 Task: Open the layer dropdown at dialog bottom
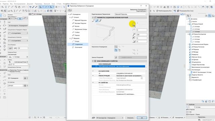(x=110, y=118)
